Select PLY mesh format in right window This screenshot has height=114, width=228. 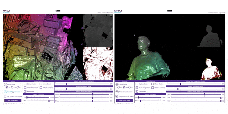coord(130,87)
